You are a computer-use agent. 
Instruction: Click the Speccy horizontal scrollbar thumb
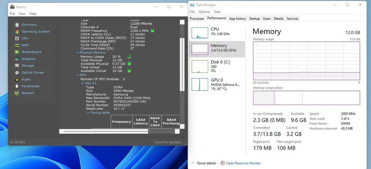106,132
